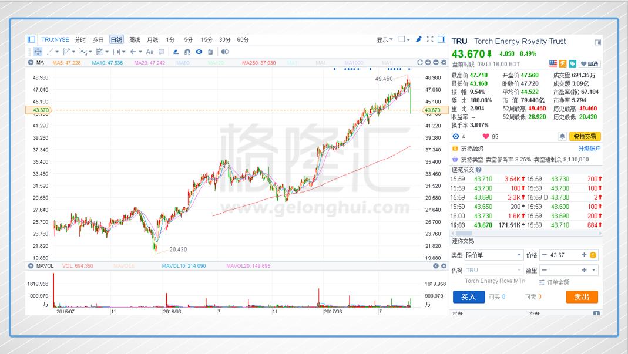Screen dimensions: 628x354
Task: Open the 类型 限价单 order type dropdown
Action: (x=494, y=255)
